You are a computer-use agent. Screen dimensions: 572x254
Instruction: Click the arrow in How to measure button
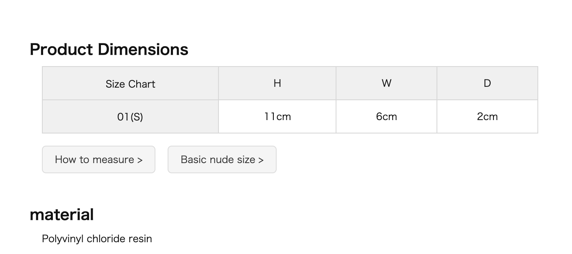(x=140, y=160)
